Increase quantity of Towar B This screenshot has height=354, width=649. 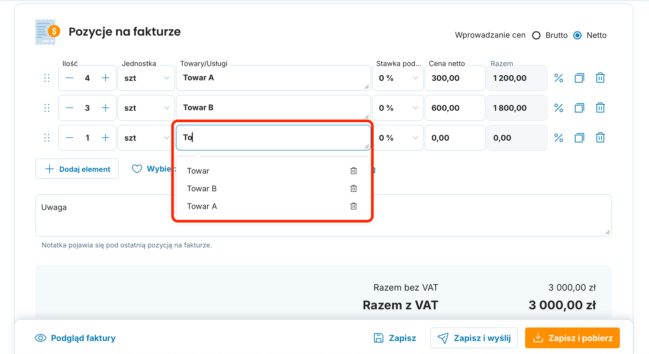[x=105, y=108]
